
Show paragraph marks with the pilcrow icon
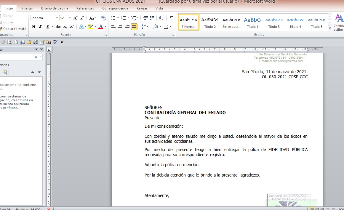171,18
